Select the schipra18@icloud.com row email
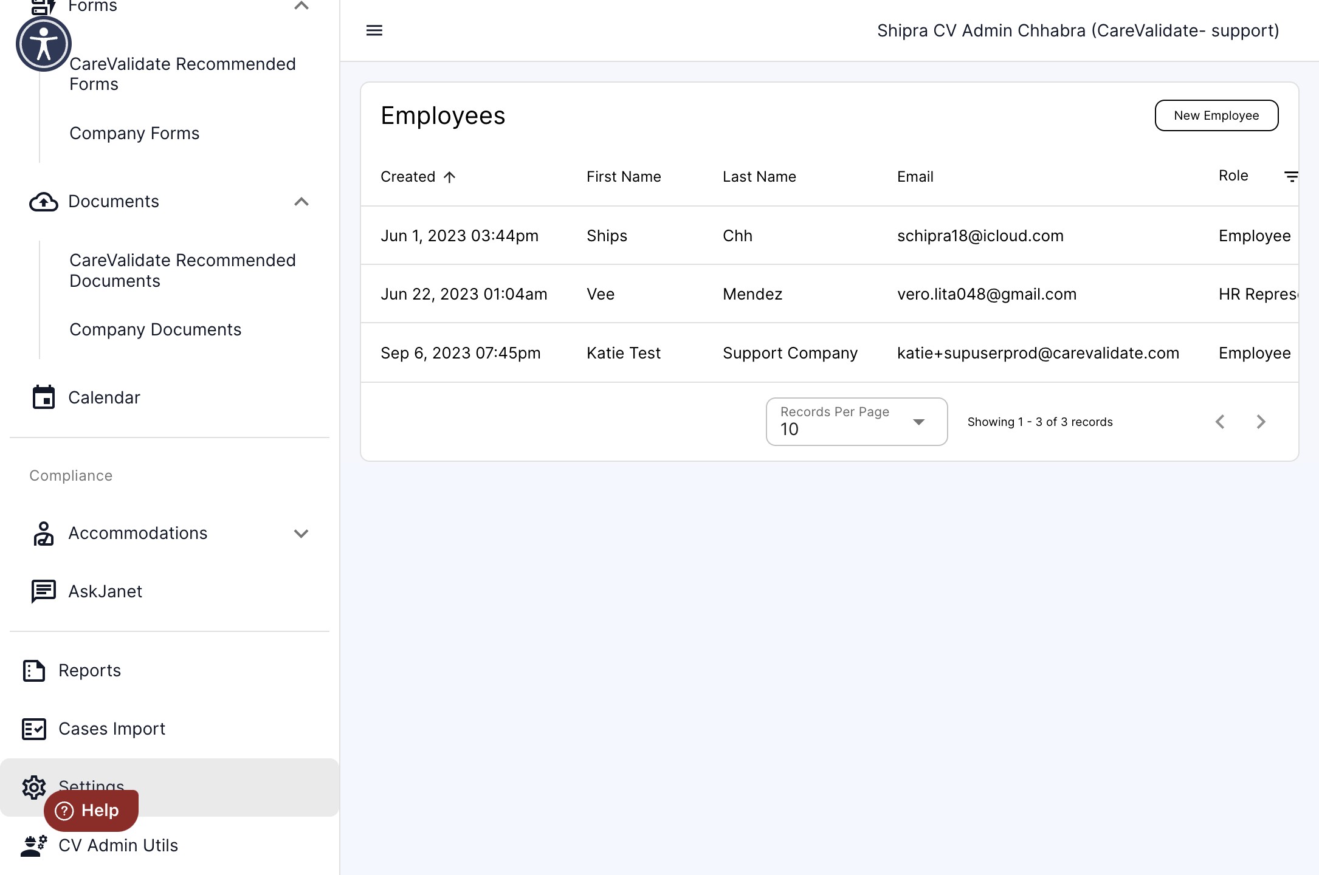1319x875 pixels. pos(980,236)
